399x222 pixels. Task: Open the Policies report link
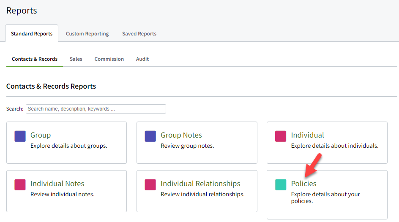click(303, 184)
